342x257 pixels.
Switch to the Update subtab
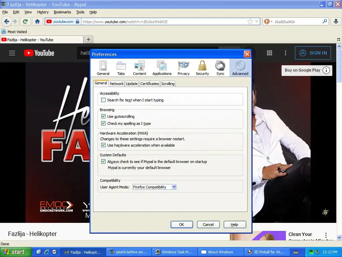pyautogui.click(x=132, y=84)
